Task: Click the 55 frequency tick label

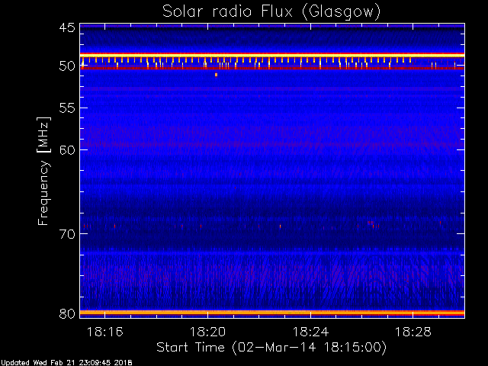Action: click(x=67, y=108)
